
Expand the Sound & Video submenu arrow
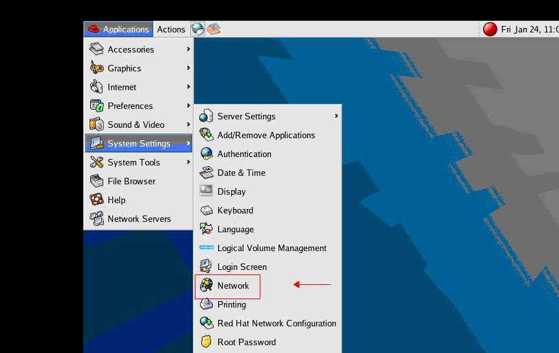click(x=188, y=125)
